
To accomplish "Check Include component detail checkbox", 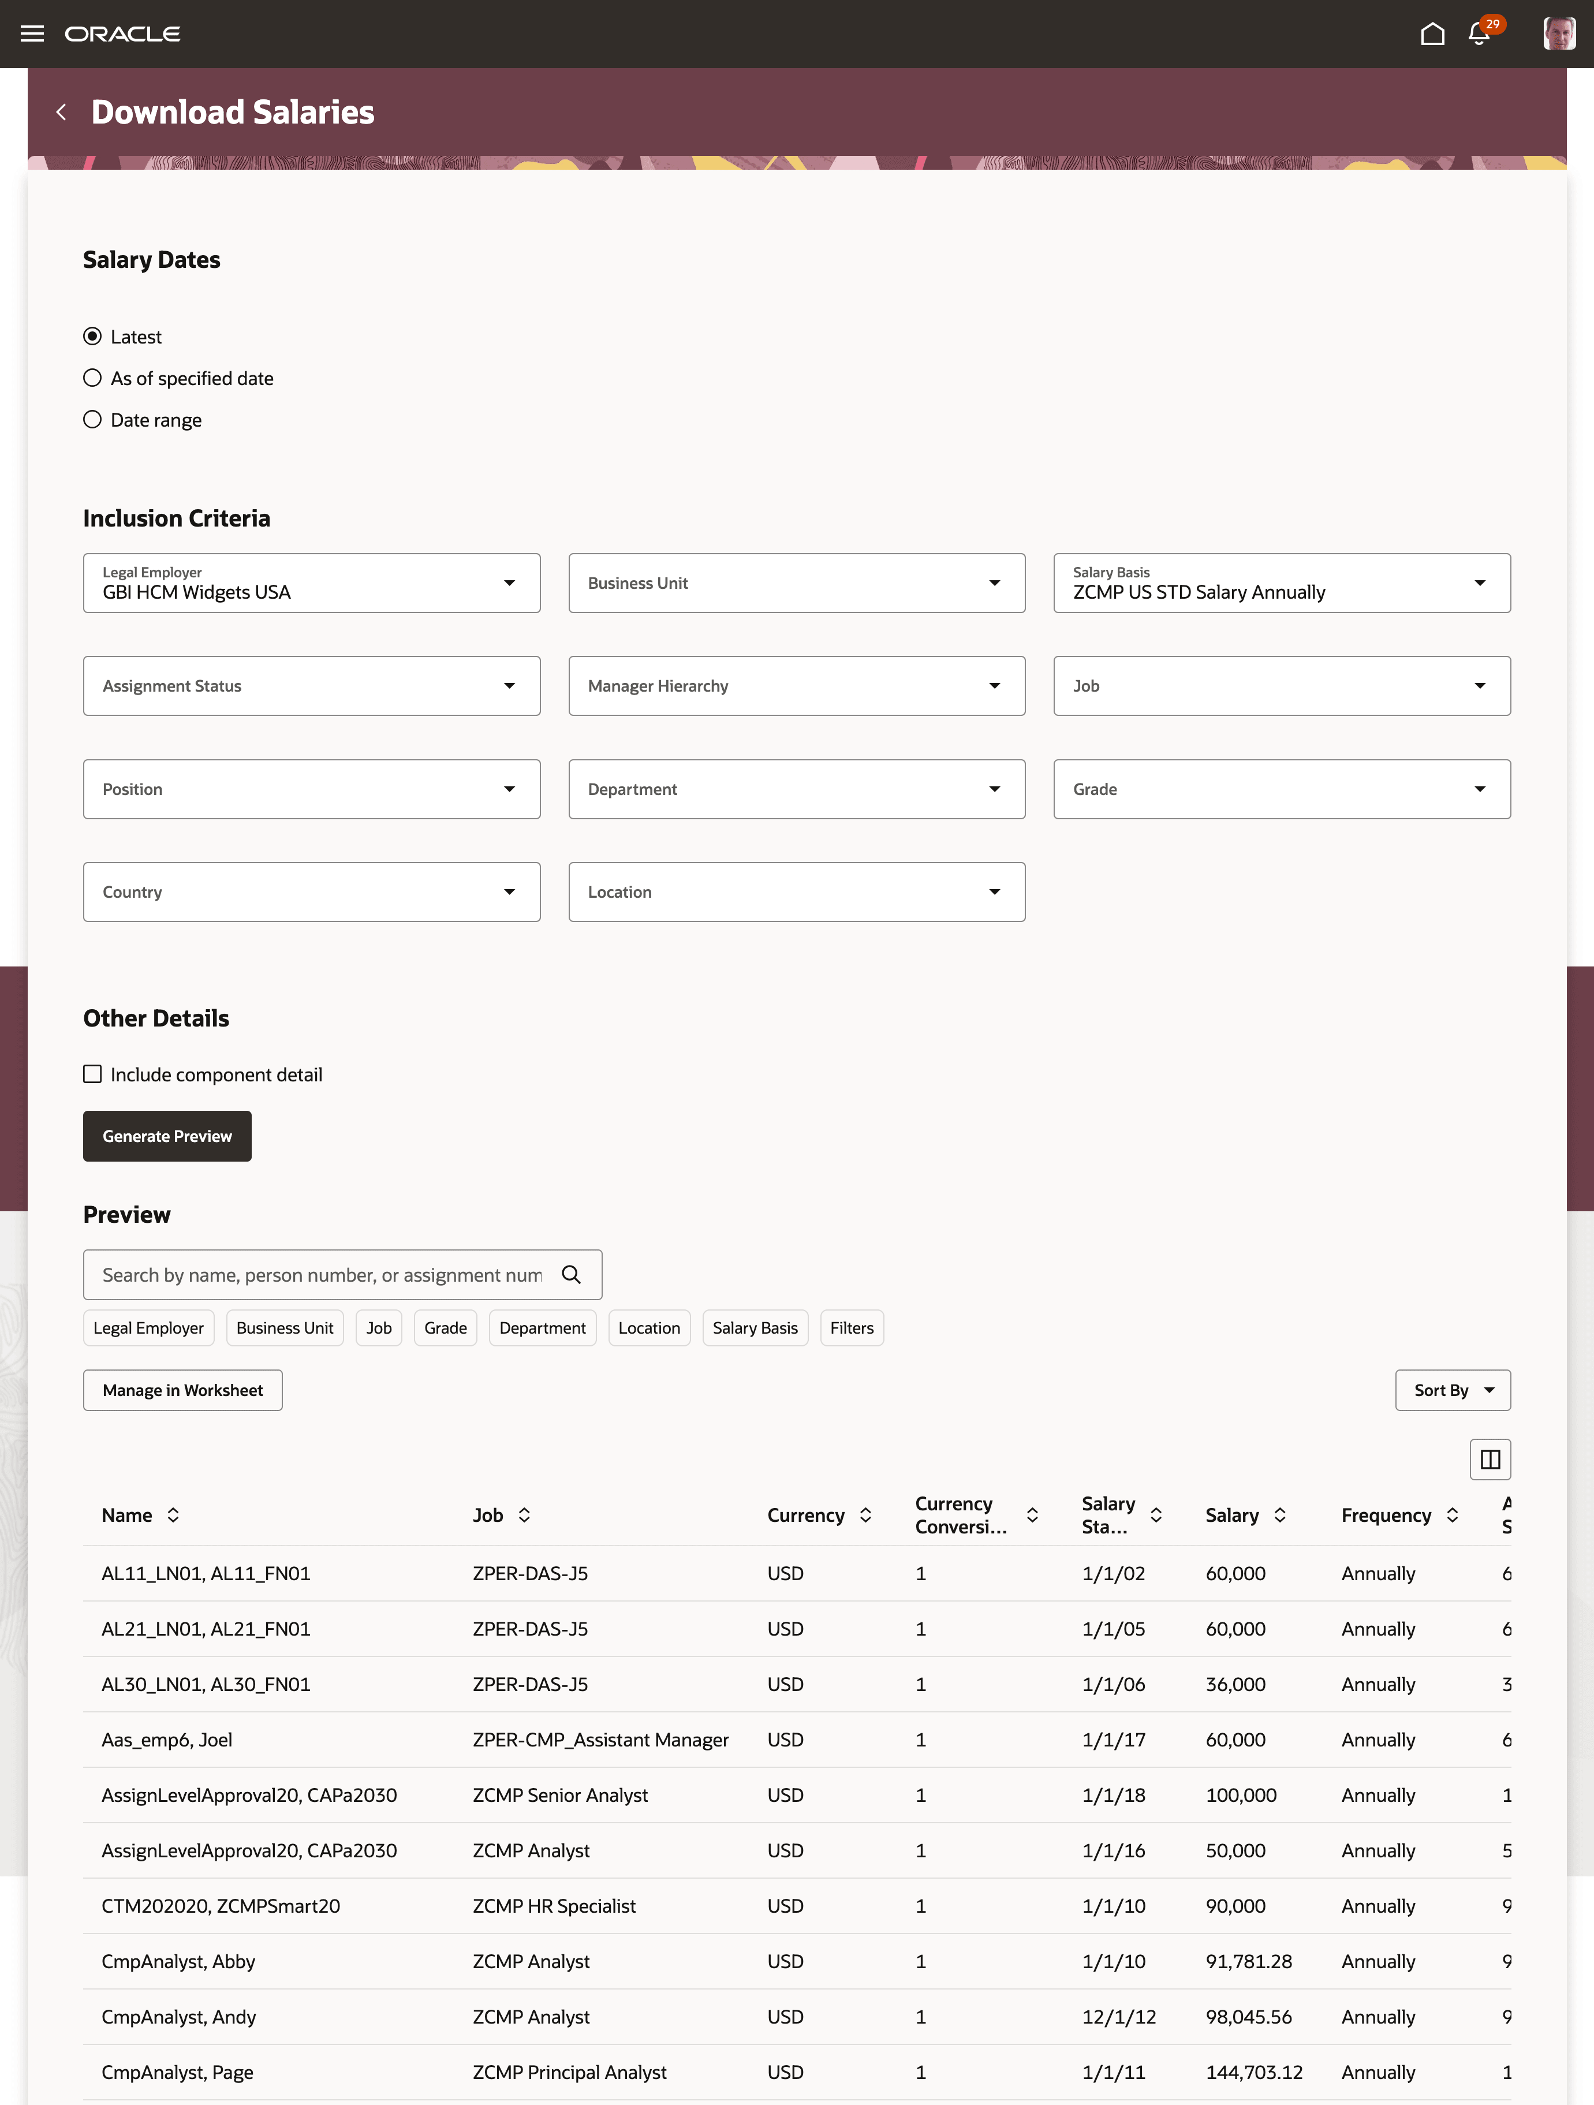I will (x=92, y=1074).
